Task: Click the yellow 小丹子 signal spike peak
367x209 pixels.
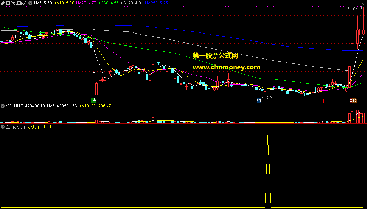Action: coord(268,131)
